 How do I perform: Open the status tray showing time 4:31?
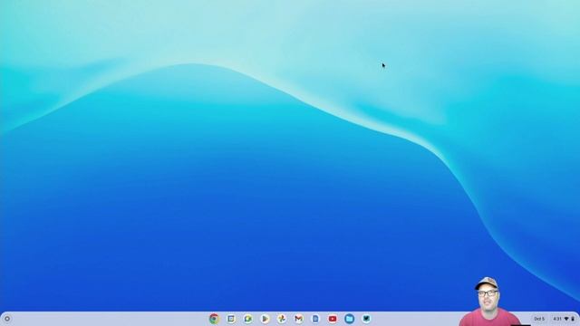[x=564, y=319]
